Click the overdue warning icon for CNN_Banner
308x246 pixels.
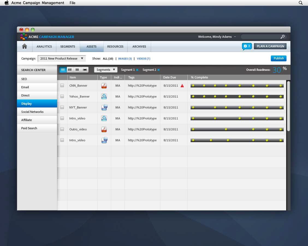coord(182,86)
